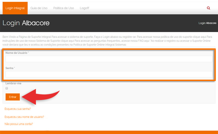This screenshot has width=218, height=134.
Task: Click the Lembrar-me label text
Action: pos(13,83)
